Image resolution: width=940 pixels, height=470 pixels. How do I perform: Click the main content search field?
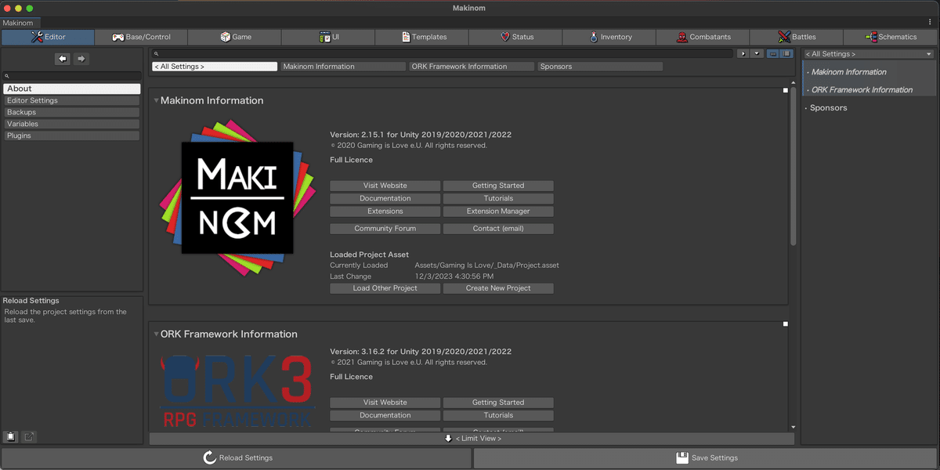click(443, 53)
